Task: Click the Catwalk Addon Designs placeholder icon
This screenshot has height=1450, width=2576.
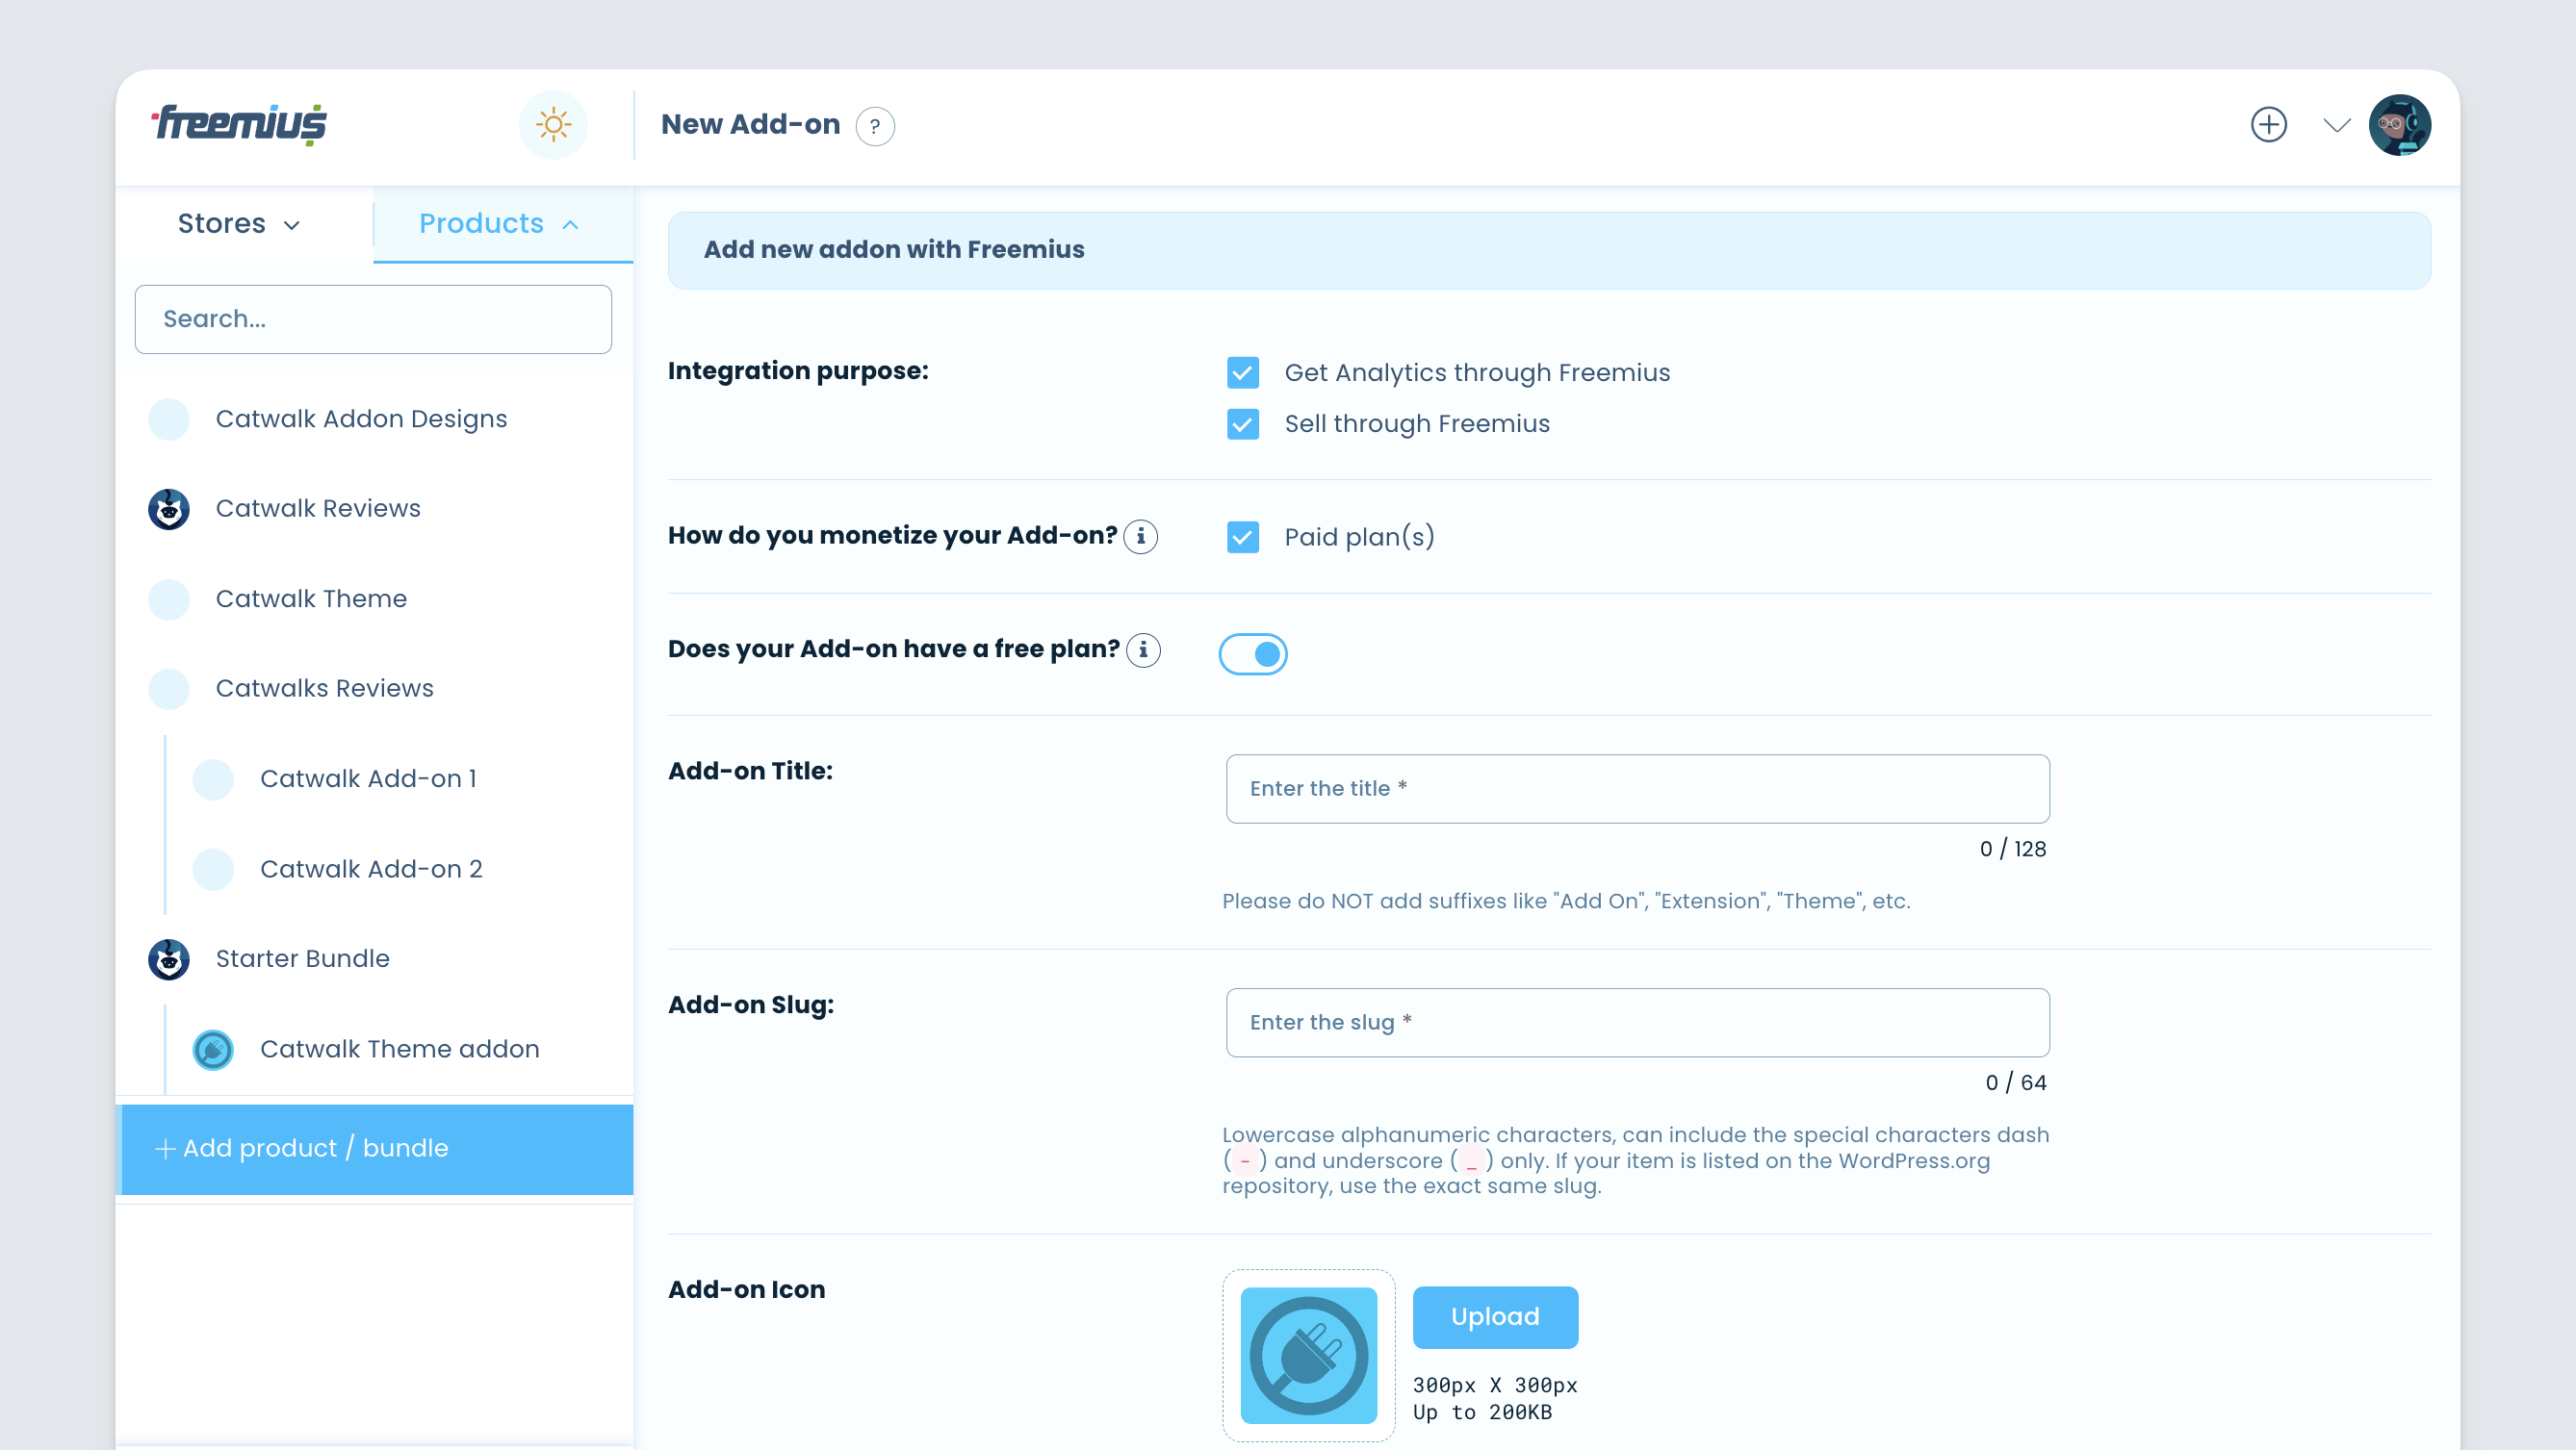Action: pos(169,419)
